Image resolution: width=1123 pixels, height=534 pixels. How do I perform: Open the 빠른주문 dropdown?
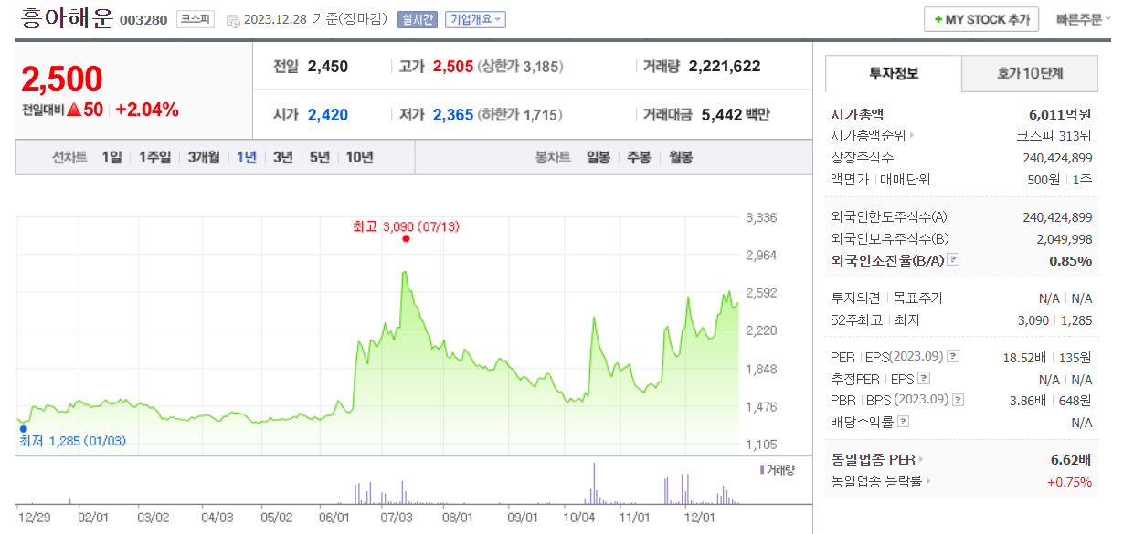[x=1083, y=19]
